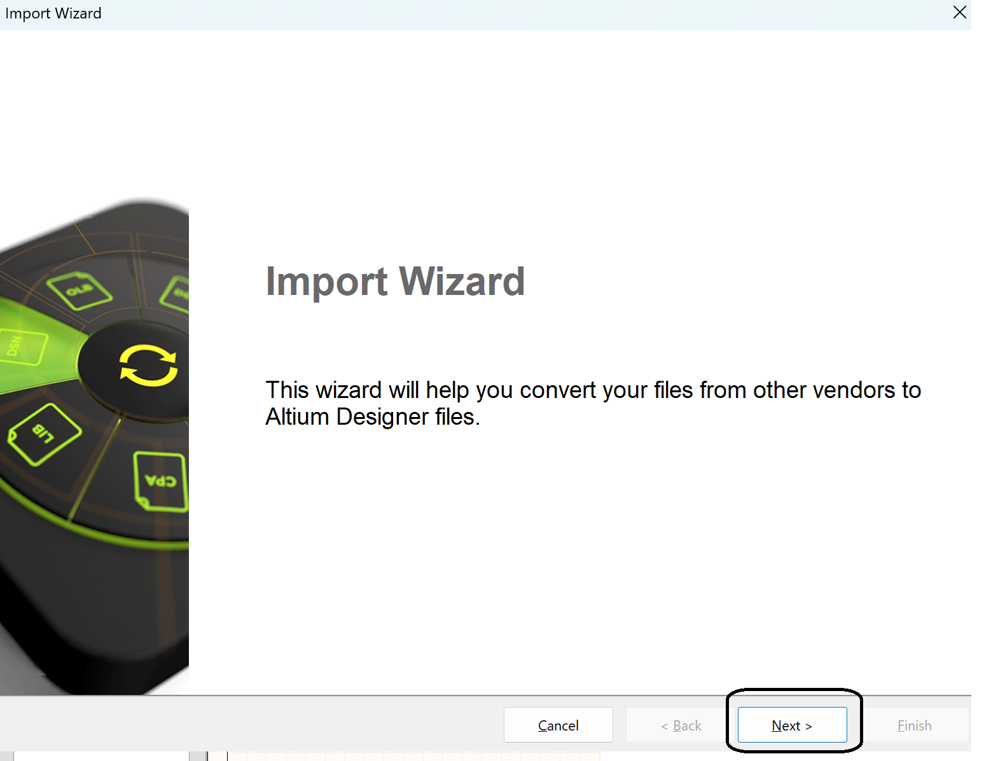Image resolution: width=1005 pixels, height=761 pixels.
Task: Click the CPA file icon
Action: click(x=161, y=481)
